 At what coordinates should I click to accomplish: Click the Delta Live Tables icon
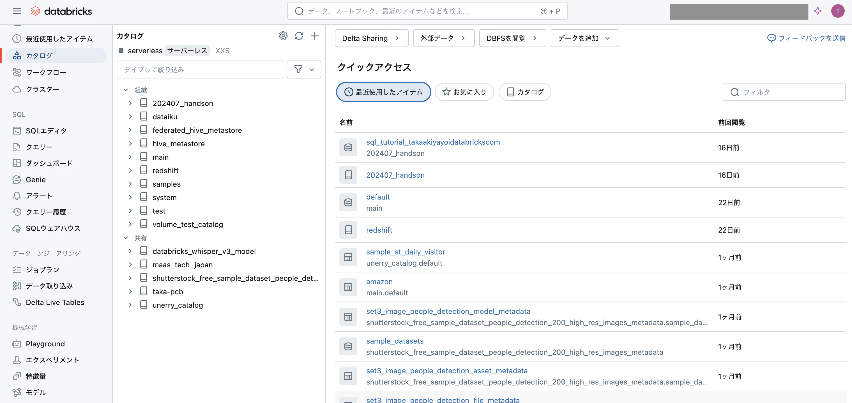coord(17,302)
